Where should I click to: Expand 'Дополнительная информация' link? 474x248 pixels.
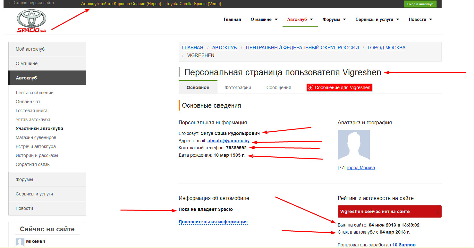click(x=213, y=222)
